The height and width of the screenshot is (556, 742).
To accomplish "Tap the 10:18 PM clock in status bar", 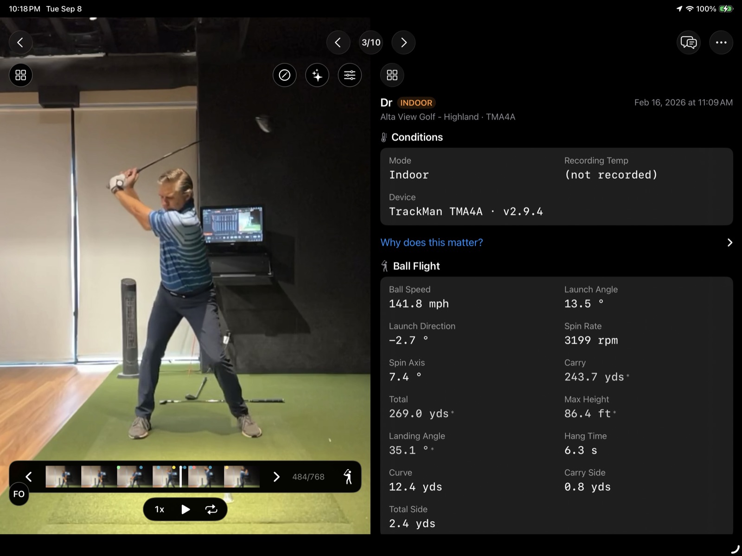I will 25,9.
